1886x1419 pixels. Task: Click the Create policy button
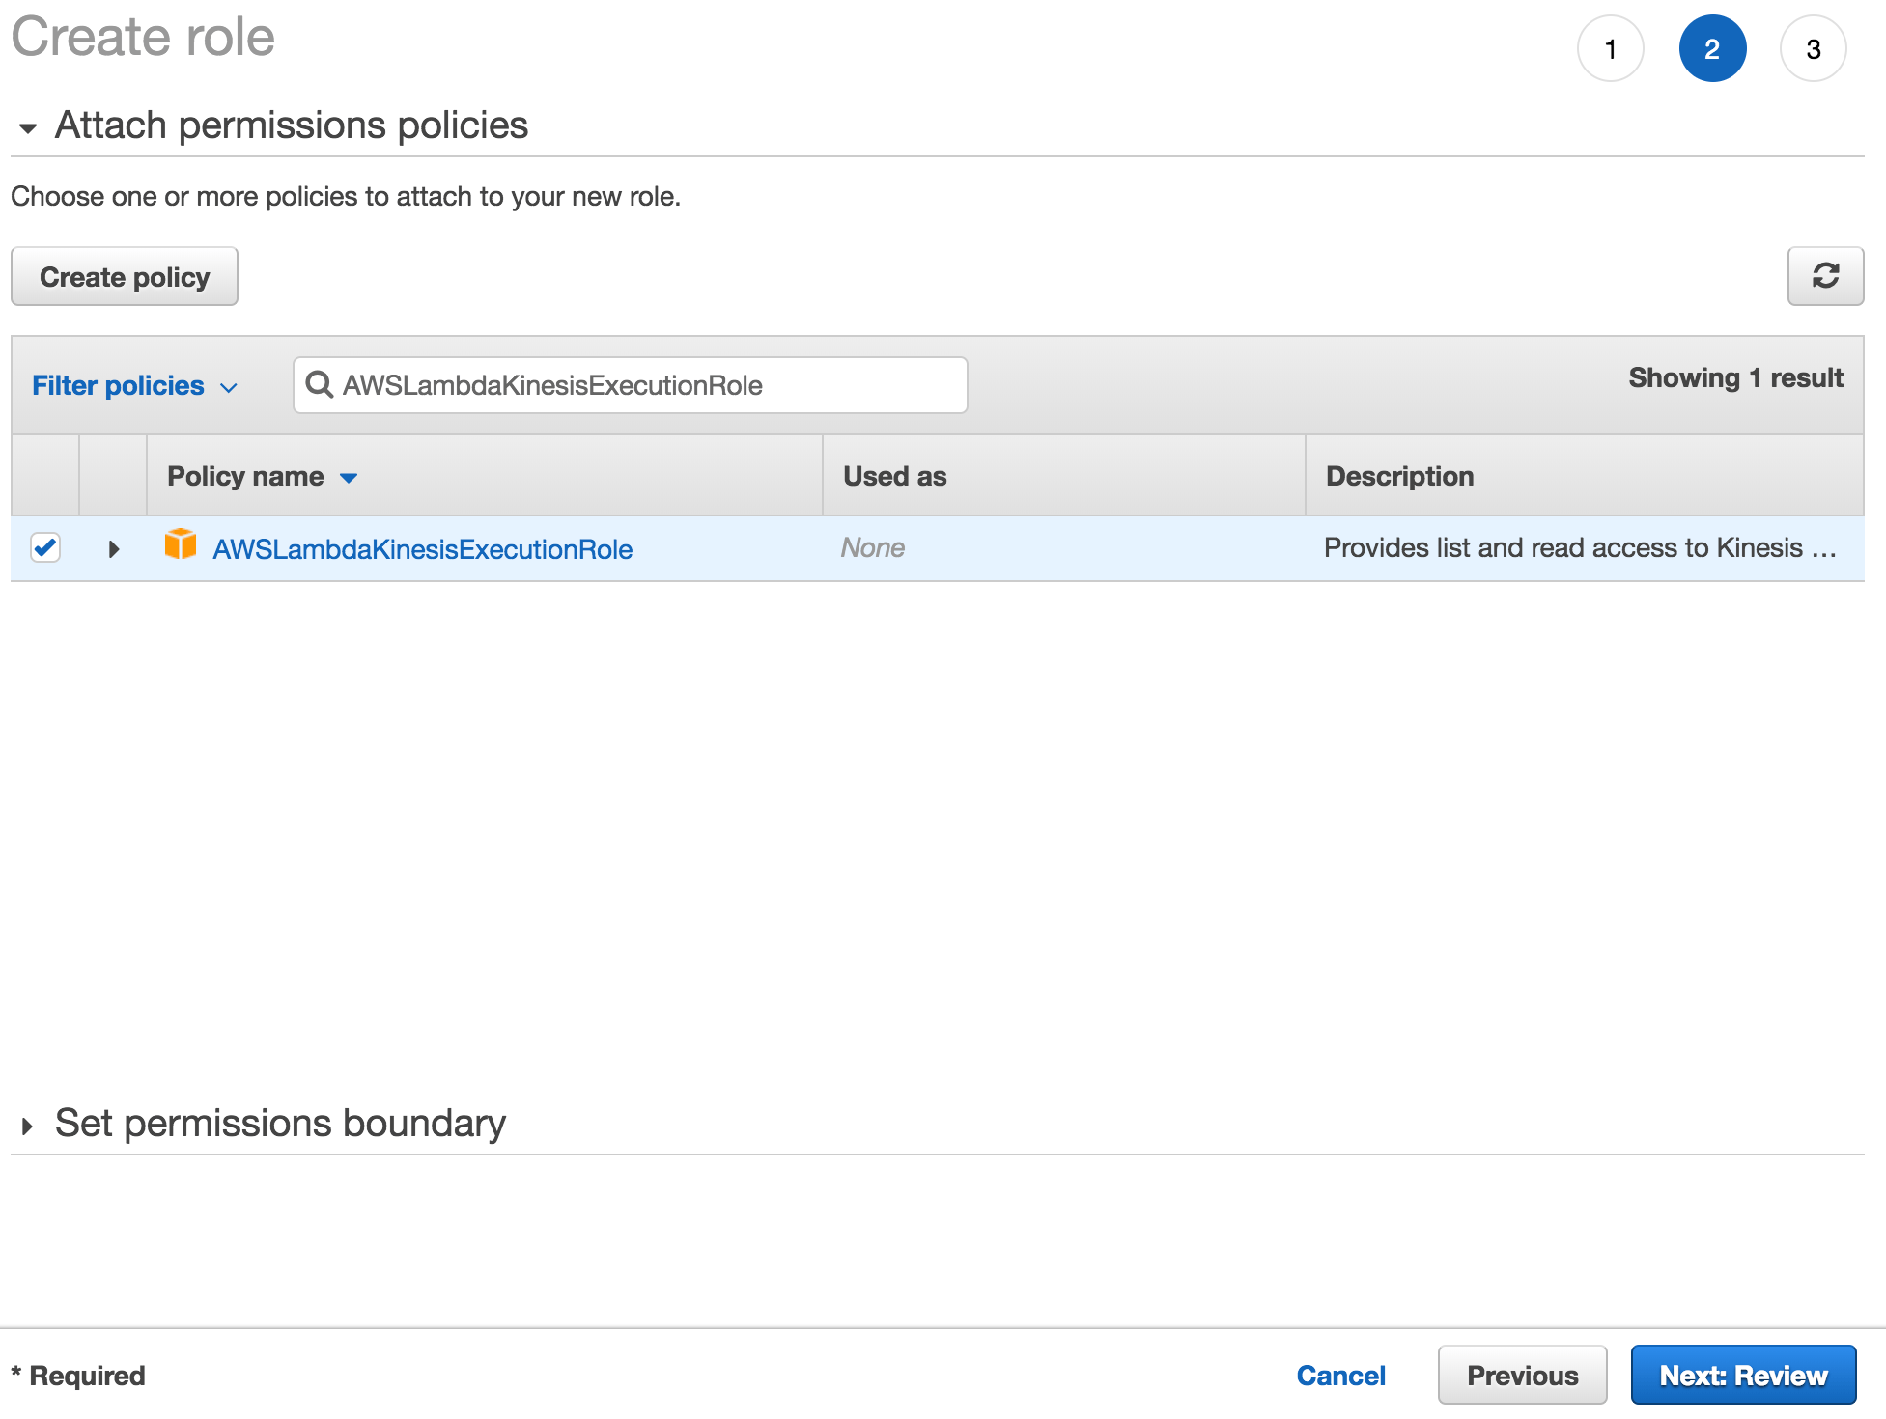tap(124, 276)
